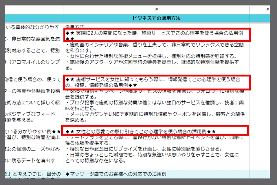The width and height of the screenshot is (277, 185).
Task: Click the "活用方法" text above first red box
Action: point(75,27)
